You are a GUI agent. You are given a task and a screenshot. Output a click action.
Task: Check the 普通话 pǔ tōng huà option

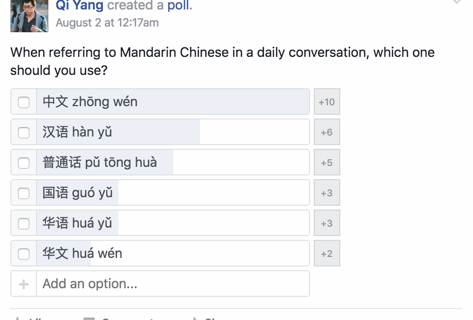24,163
